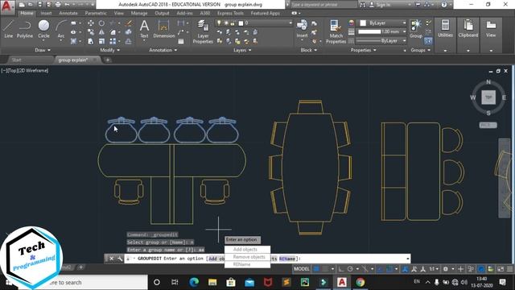Click REName option in command line
This screenshot has width=515, height=290.
point(287,259)
